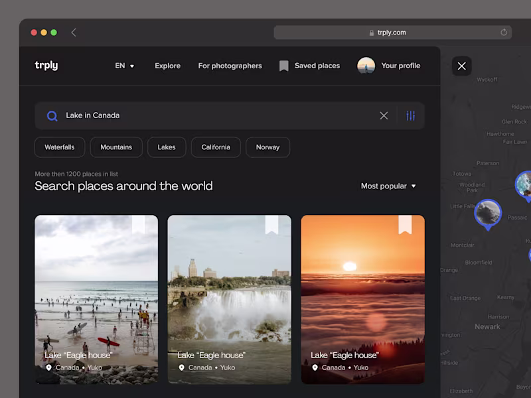Go to For photographers page
The height and width of the screenshot is (398, 531).
point(230,66)
